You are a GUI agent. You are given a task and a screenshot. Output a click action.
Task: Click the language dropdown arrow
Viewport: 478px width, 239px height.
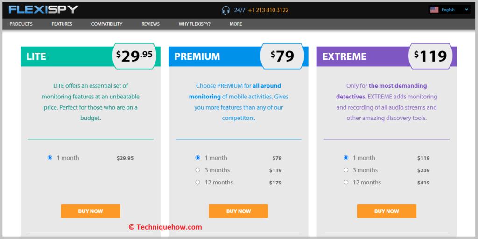pyautogui.click(x=466, y=10)
